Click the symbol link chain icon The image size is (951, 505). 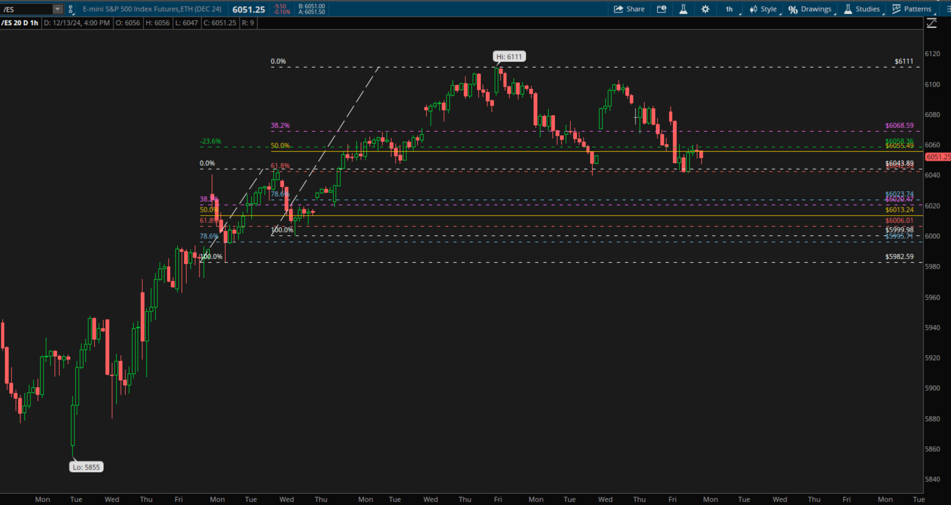point(70,9)
